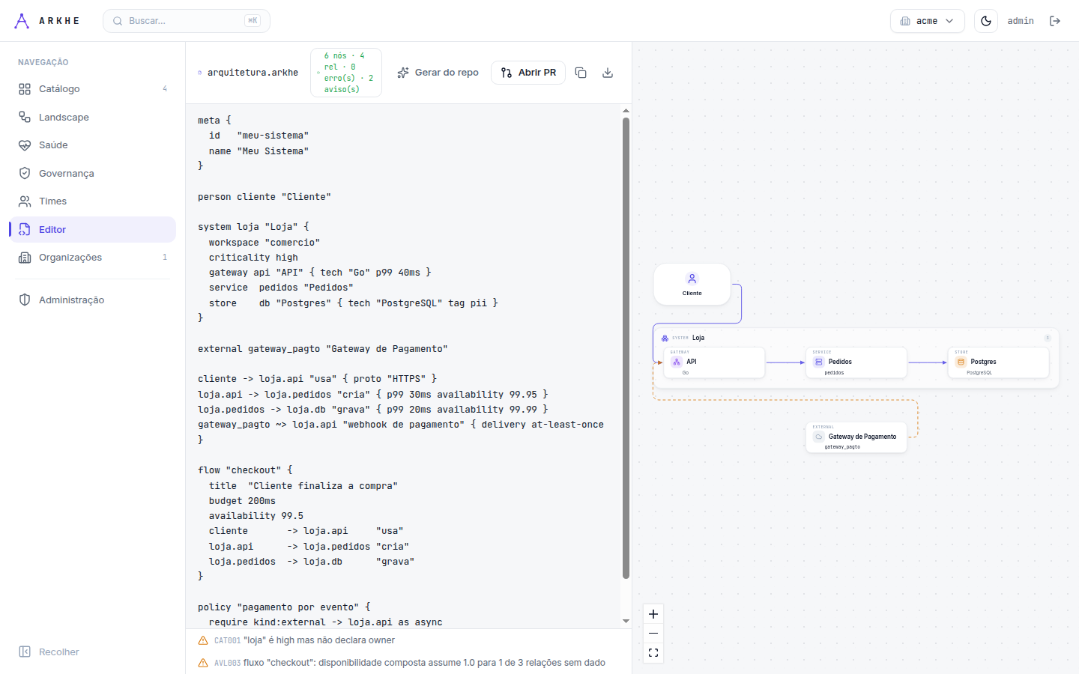Click the Recolher panel icon

25,652
